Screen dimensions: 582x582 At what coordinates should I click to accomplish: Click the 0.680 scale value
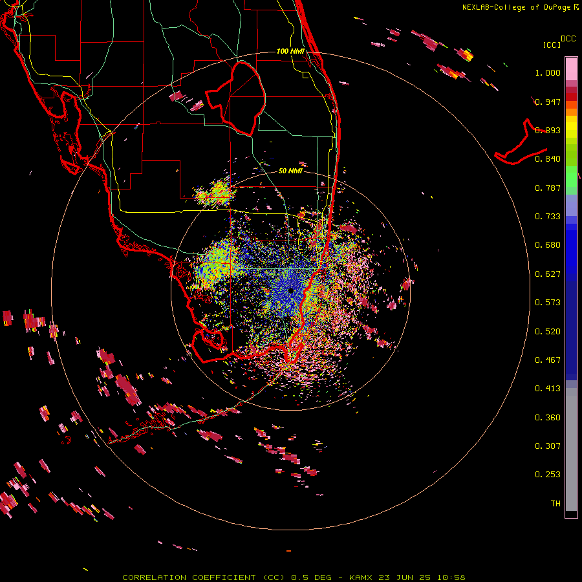[x=548, y=245]
